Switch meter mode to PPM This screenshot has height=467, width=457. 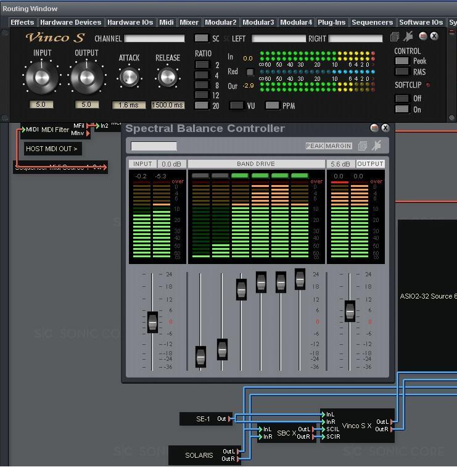tap(273, 105)
